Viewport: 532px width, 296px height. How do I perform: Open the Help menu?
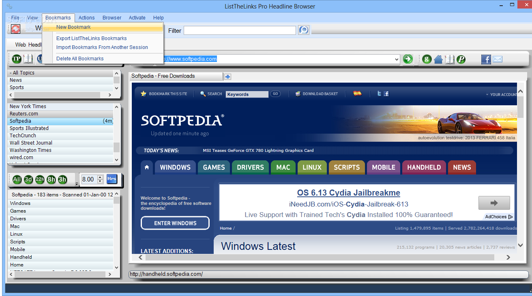click(x=159, y=18)
